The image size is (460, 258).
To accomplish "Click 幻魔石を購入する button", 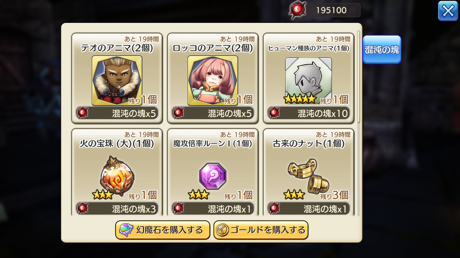I will coord(163,230).
